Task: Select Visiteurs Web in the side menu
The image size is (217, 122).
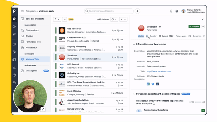Action: pyautogui.click(x=35, y=59)
